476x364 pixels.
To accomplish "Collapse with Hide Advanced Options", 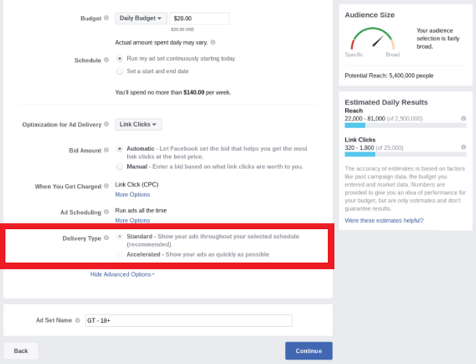I will (122, 274).
